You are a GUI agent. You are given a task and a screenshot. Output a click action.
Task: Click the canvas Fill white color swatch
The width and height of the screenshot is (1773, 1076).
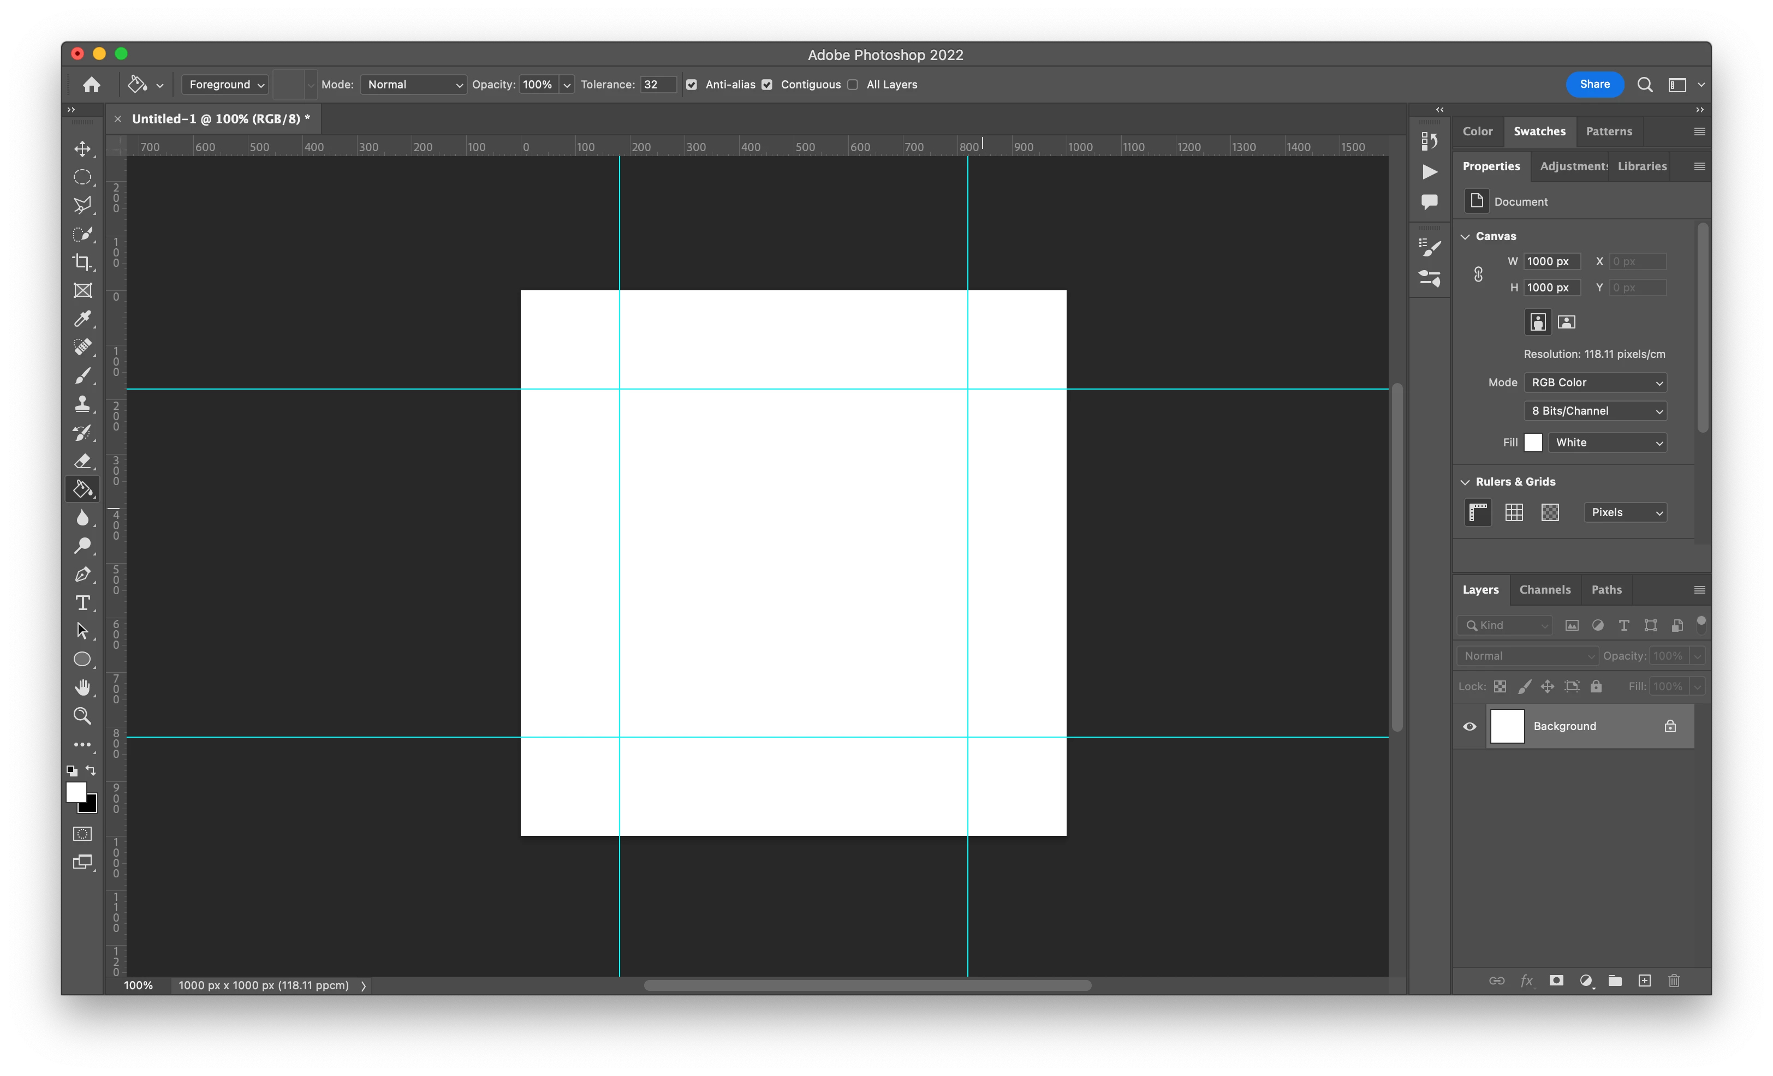click(x=1533, y=443)
